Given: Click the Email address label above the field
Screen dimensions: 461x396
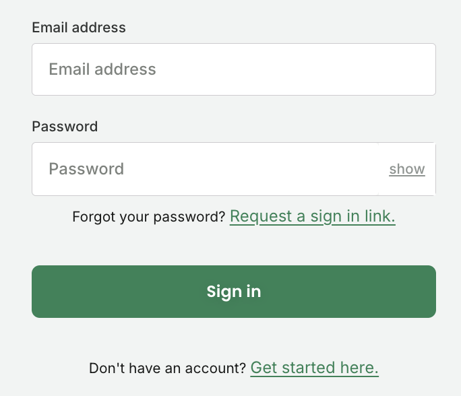Looking at the screenshot, I should 79,28.
